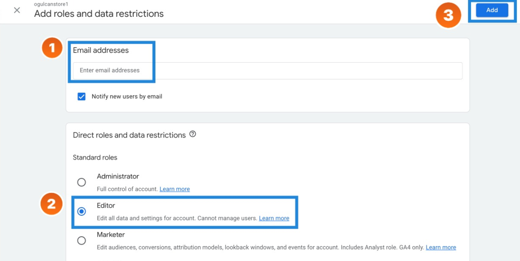
Task: Uncheck Notify new users by email
Action: pos(82,97)
